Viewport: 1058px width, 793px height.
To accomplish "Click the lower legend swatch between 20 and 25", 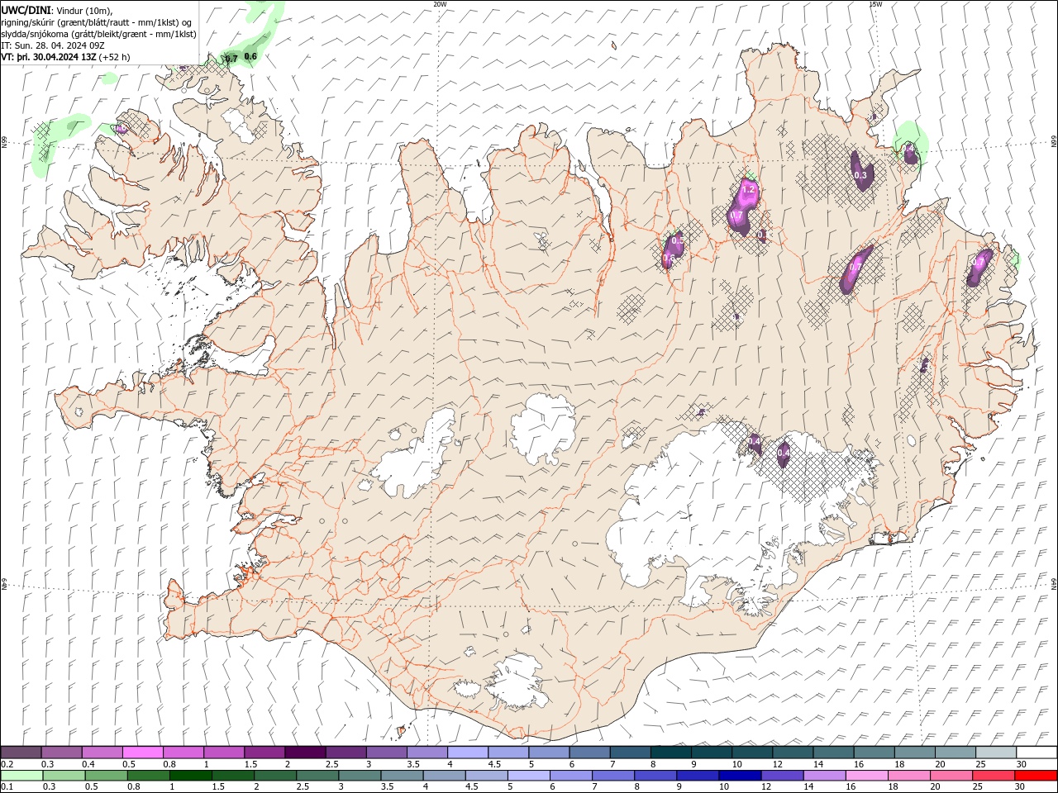I will 951,776.
